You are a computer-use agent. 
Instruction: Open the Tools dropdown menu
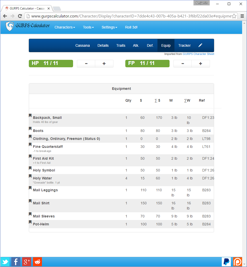coord(88,27)
